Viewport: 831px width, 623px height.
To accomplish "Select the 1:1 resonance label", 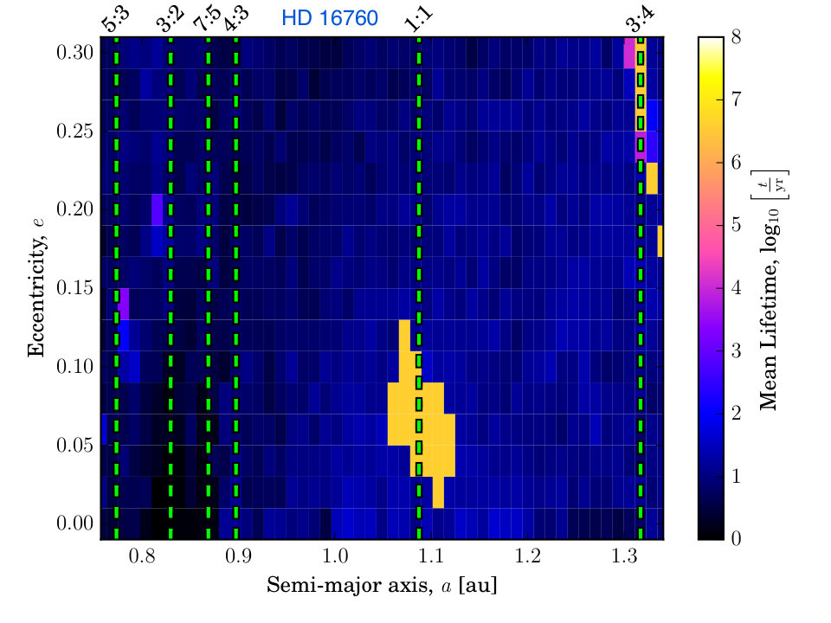I will click(x=419, y=20).
